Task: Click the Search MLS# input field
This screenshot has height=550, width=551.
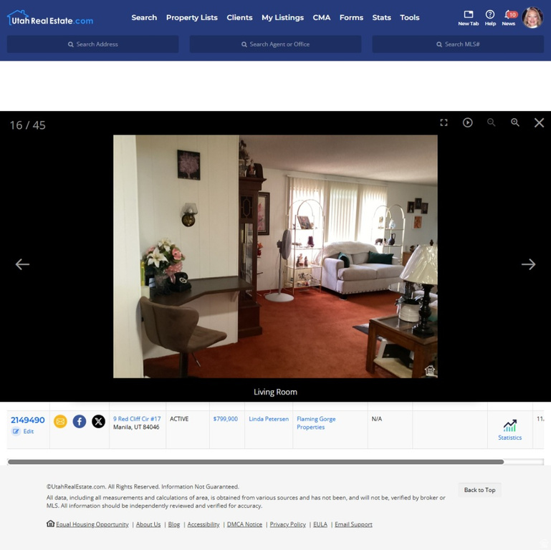Action: [x=458, y=44]
